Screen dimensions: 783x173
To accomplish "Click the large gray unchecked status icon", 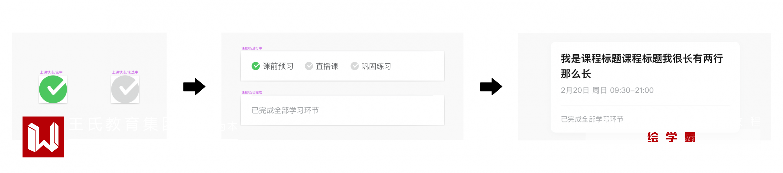I will point(125,89).
